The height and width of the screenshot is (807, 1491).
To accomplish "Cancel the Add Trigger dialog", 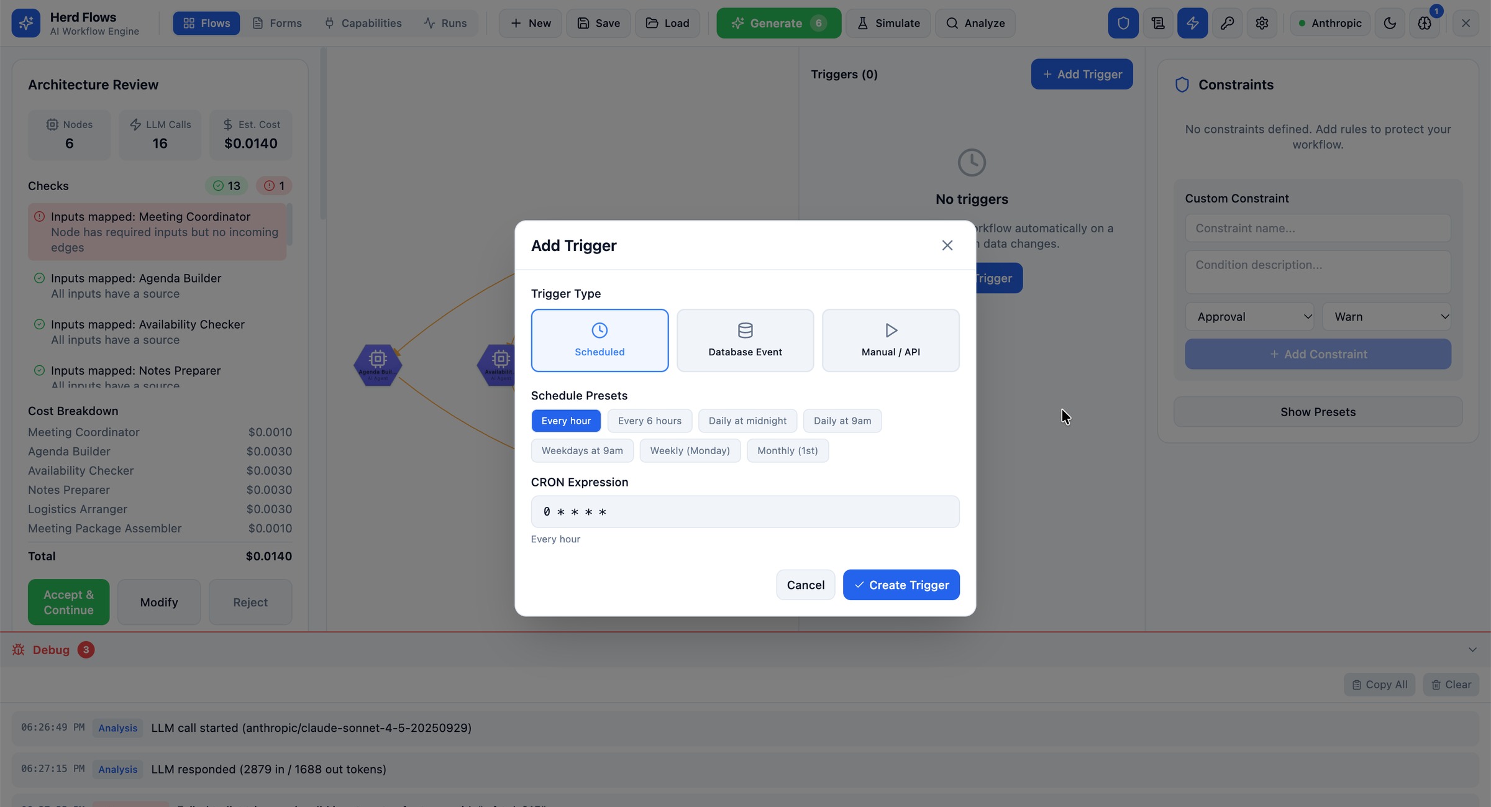I will 805,585.
